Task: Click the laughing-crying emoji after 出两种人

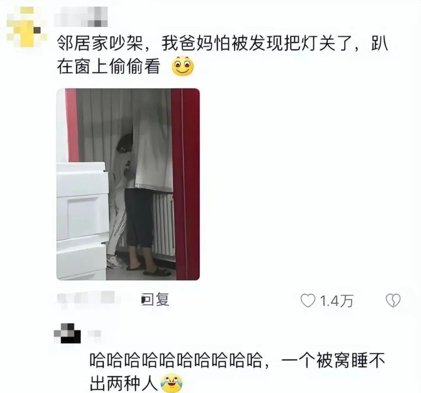Action: coord(172,384)
